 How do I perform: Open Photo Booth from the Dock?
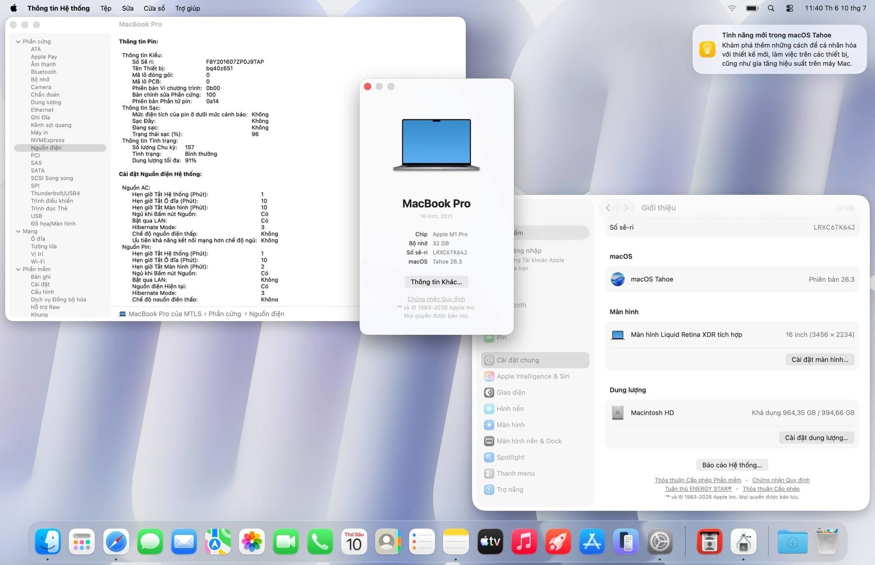pos(710,541)
